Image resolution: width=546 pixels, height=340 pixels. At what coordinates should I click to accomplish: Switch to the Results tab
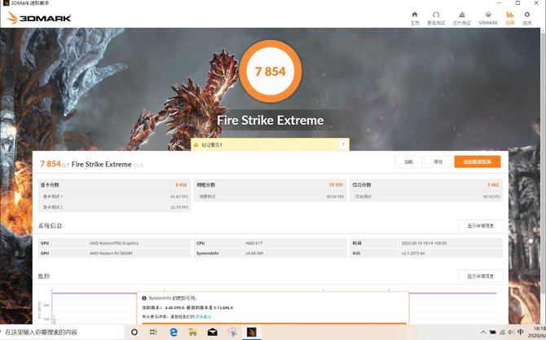tap(510, 18)
